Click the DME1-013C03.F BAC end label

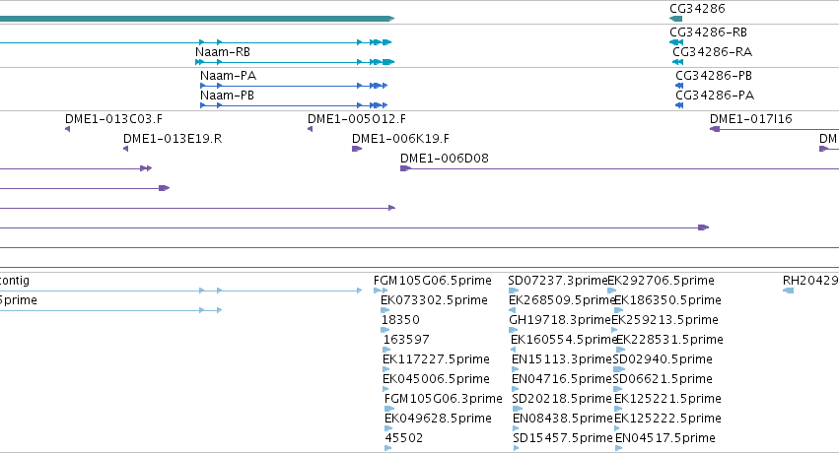113,118
